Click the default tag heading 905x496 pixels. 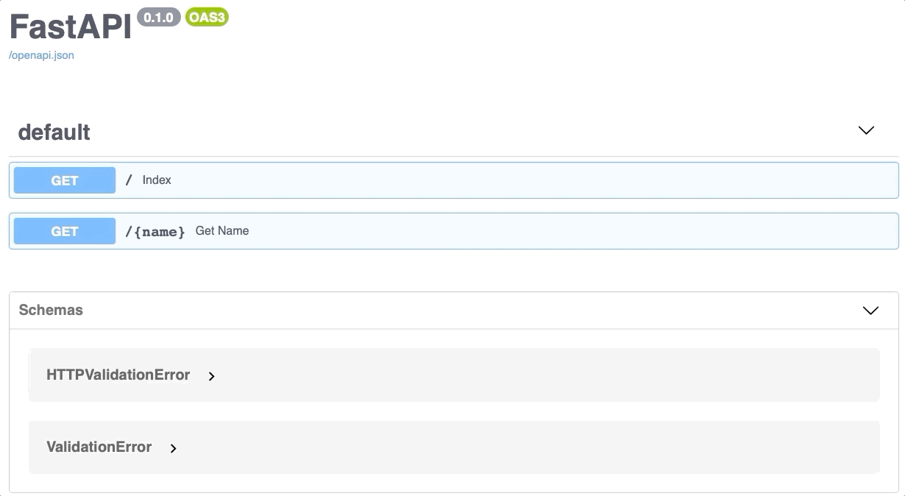tap(54, 132)
